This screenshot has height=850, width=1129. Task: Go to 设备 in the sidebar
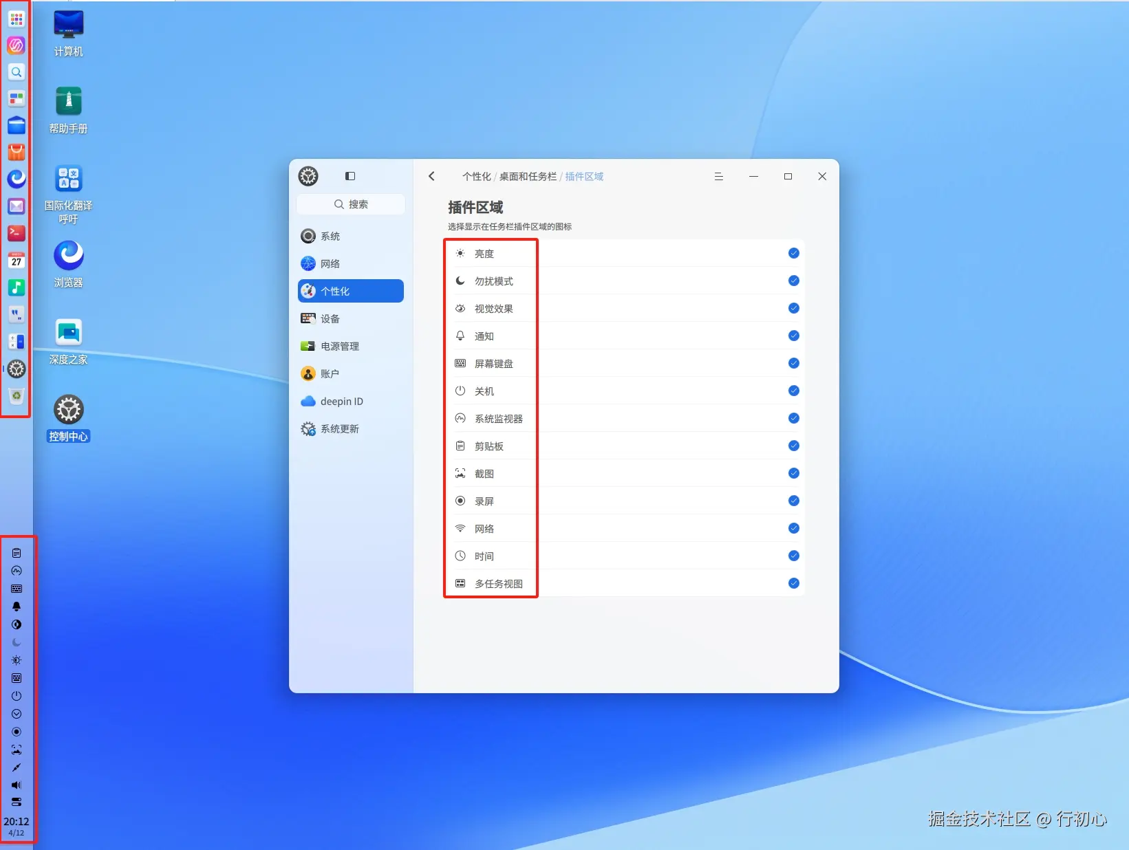(351, 318)
